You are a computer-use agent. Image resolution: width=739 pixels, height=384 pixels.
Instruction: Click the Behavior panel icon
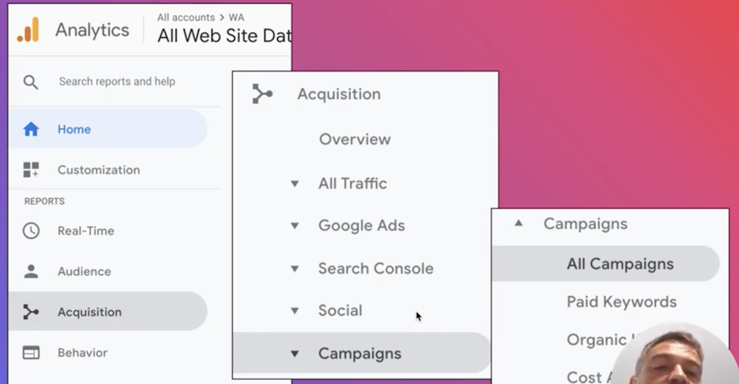(31, 352)
